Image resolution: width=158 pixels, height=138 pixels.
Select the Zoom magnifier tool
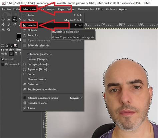coord(9,30)
